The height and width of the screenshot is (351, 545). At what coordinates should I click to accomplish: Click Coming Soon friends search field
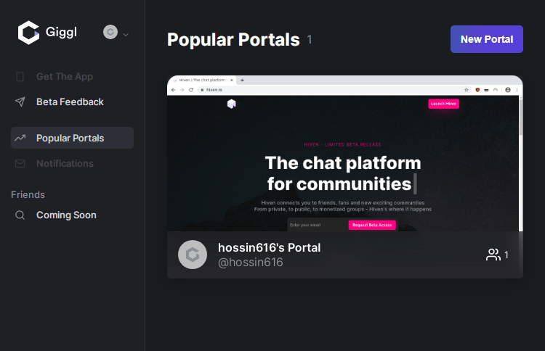[66, 215]
